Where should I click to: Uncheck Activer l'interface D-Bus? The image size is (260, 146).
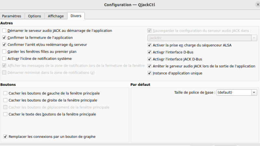pos(150,52)
